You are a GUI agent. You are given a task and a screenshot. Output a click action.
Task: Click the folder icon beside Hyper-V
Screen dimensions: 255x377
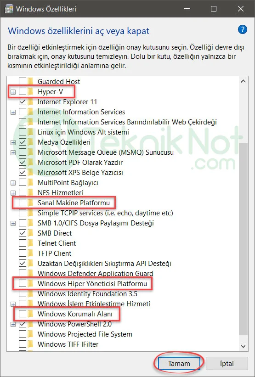point(30,91)
